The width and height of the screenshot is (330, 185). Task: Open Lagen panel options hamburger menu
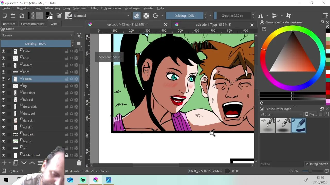tap(79, 44)
